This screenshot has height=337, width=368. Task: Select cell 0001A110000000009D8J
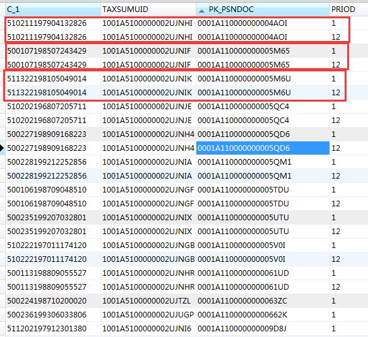tap(263, 329)
